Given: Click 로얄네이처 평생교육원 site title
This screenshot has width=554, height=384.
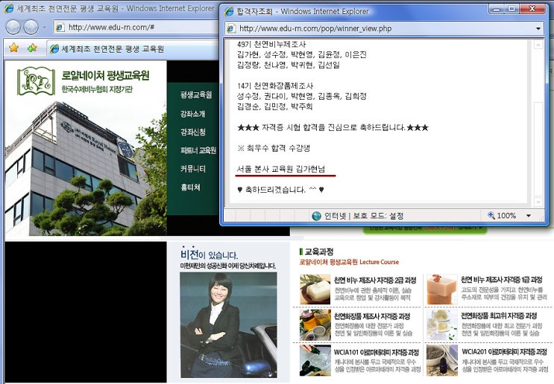Looking at the screenshot, I should tap(106, 75).
